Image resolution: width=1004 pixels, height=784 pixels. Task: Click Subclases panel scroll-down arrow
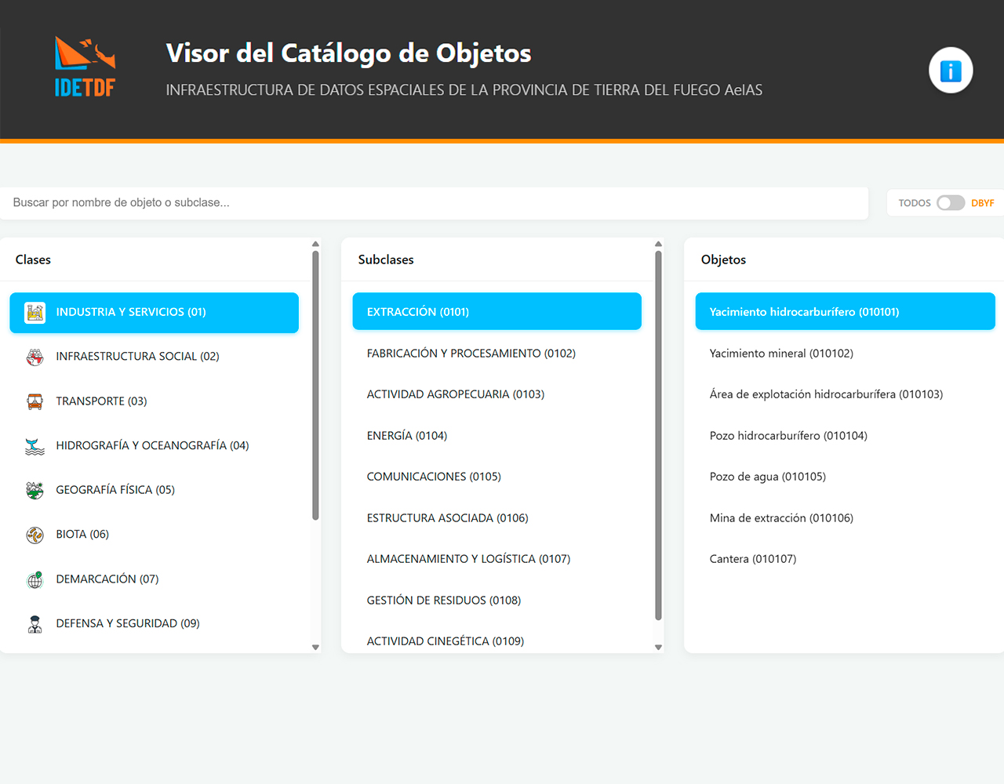tap(658, 648)
